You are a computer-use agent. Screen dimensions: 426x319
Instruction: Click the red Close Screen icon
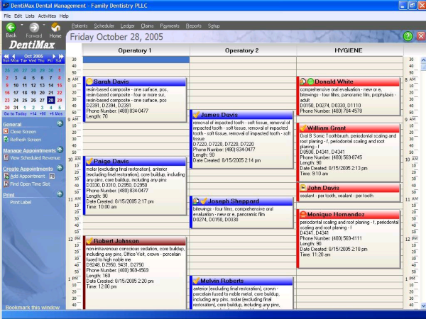(6, 132)
